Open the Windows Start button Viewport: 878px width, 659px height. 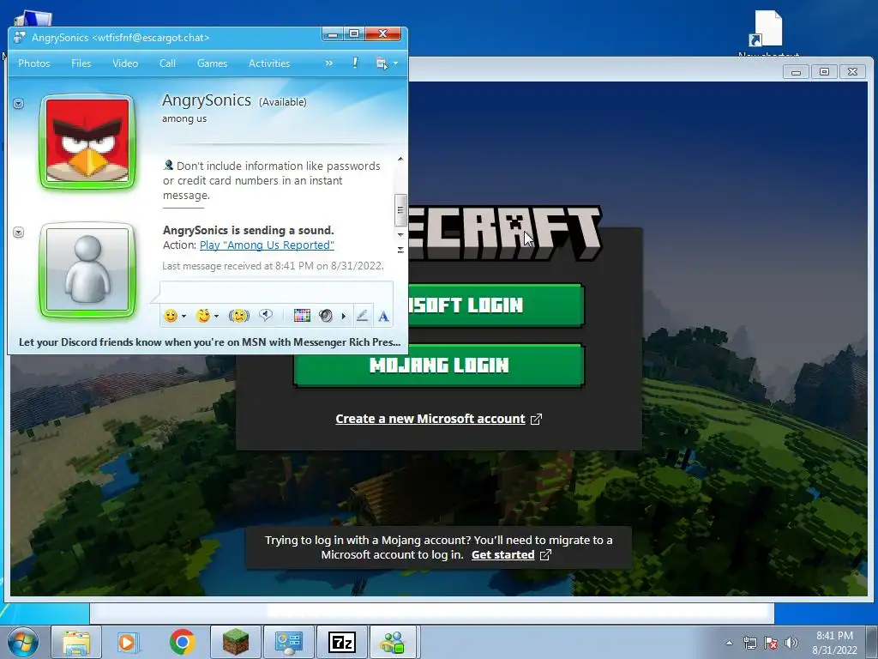23,642
